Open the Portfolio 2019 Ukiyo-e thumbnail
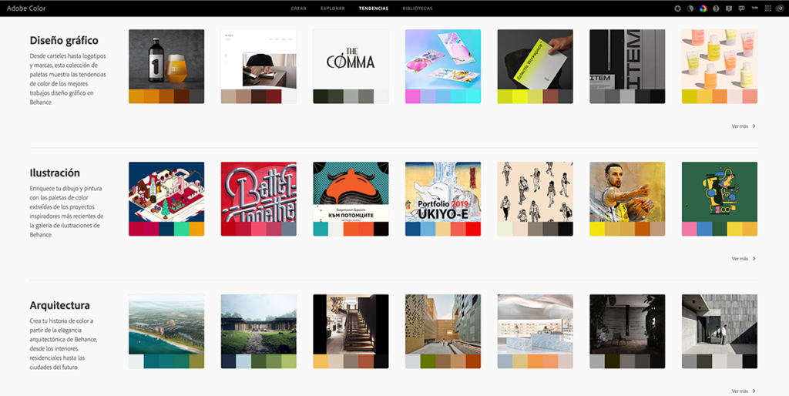Screen dimensions: 789x396 click(x=443, y=192)
